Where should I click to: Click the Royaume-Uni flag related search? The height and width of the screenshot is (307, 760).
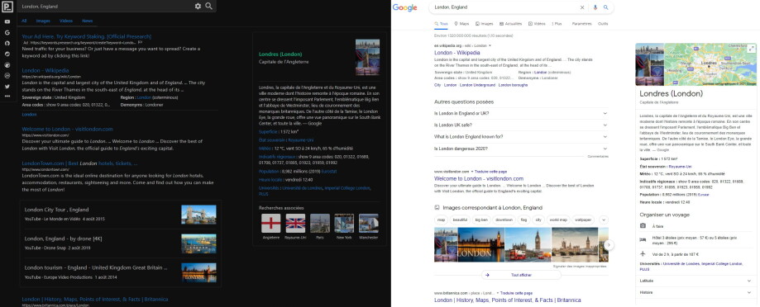(x=295, y=224)
